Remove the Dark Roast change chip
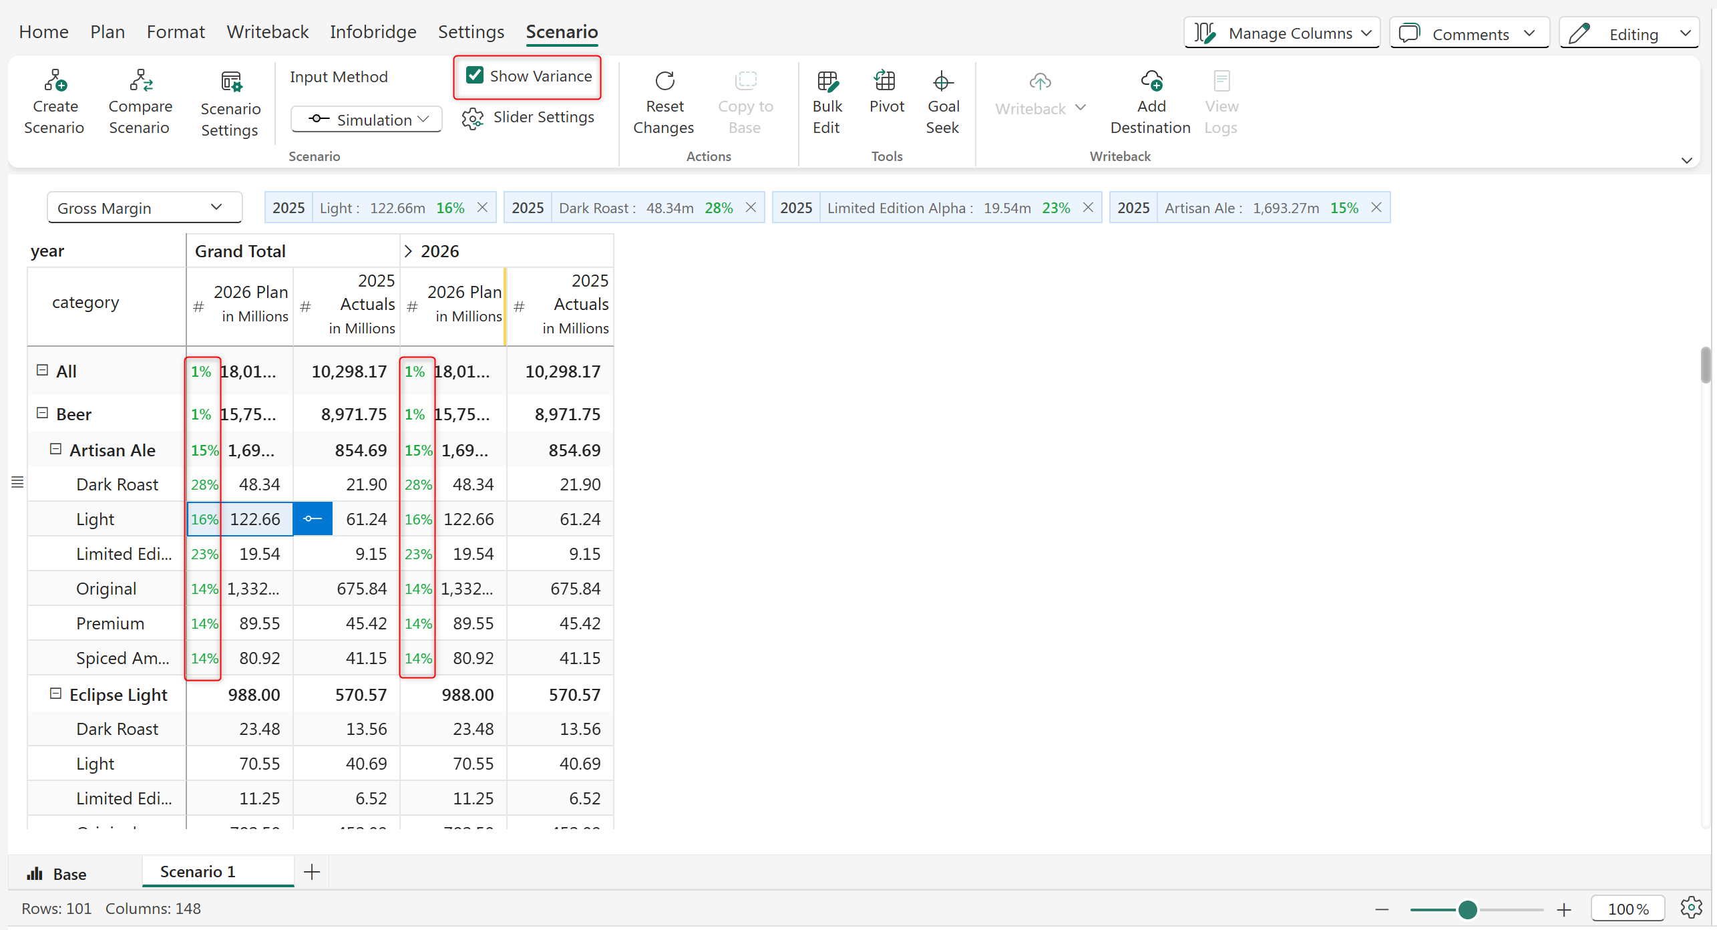Viewport: 1717px width, 930px height. point(751,208)
